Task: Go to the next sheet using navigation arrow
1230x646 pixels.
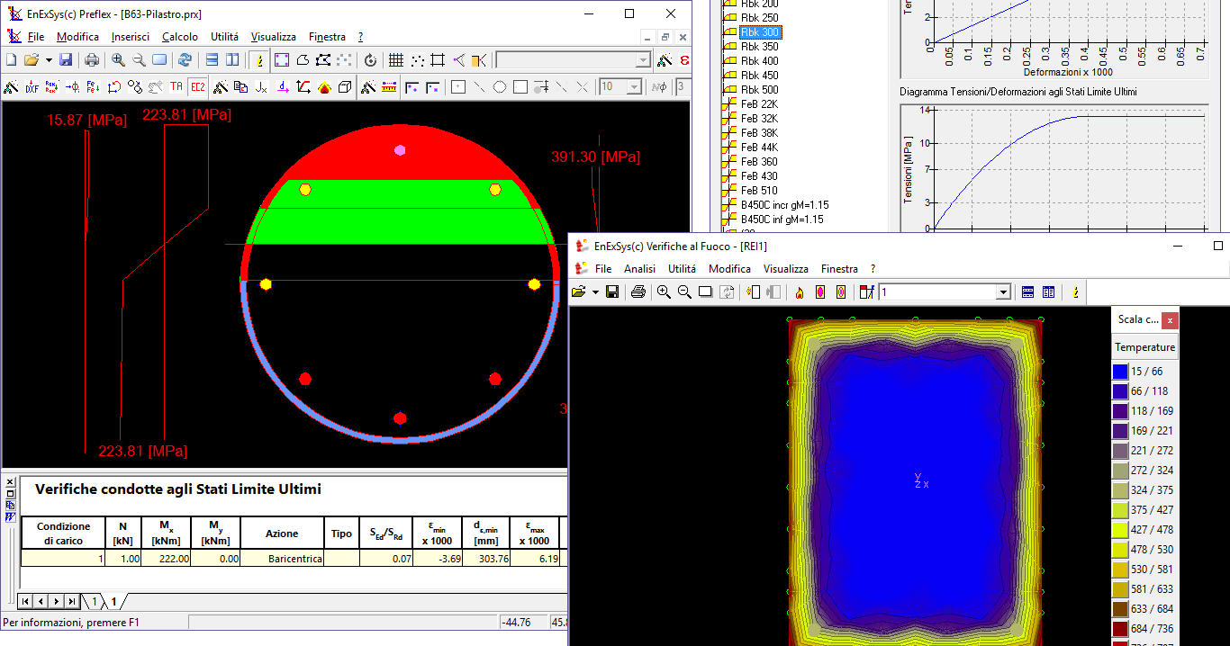Action: [x=56, y=601]
